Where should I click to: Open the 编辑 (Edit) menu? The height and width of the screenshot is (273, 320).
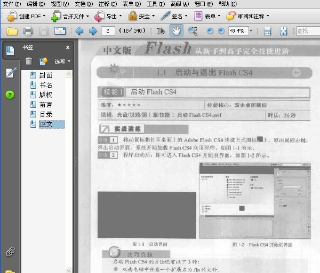point(36,4)
